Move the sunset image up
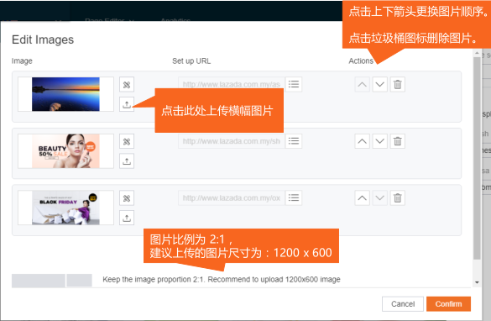 coord(363,85)
